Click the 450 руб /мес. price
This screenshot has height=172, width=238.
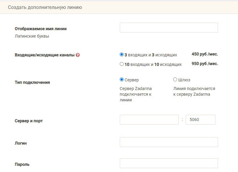click(x=205, y=54)
